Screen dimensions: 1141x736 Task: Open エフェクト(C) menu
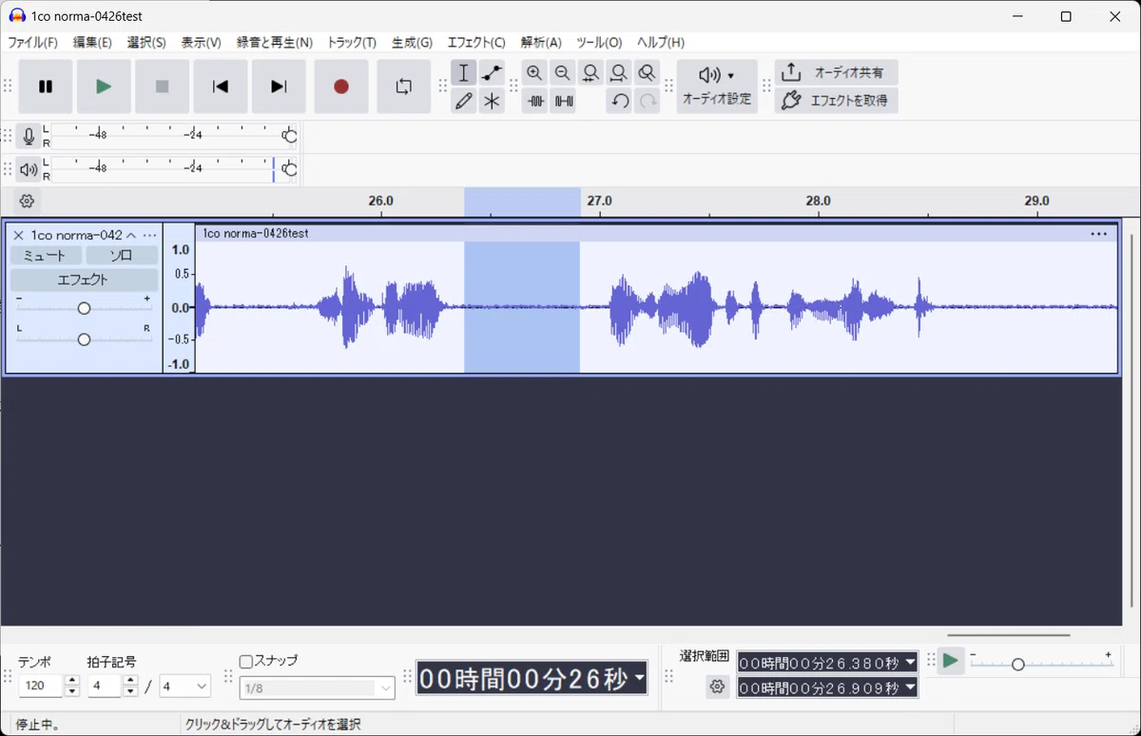pyautogui.click(x=476, y=43)
